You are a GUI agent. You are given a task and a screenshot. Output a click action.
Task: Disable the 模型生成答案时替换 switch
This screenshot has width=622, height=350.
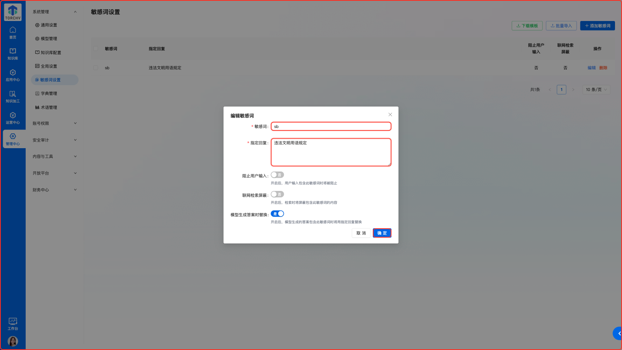[x=277, y=214]
